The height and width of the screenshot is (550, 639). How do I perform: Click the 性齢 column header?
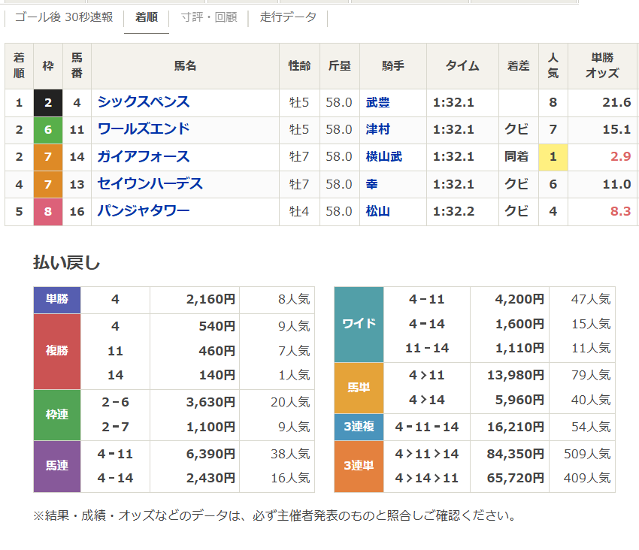pyautogui.click(x=299, y=65)
